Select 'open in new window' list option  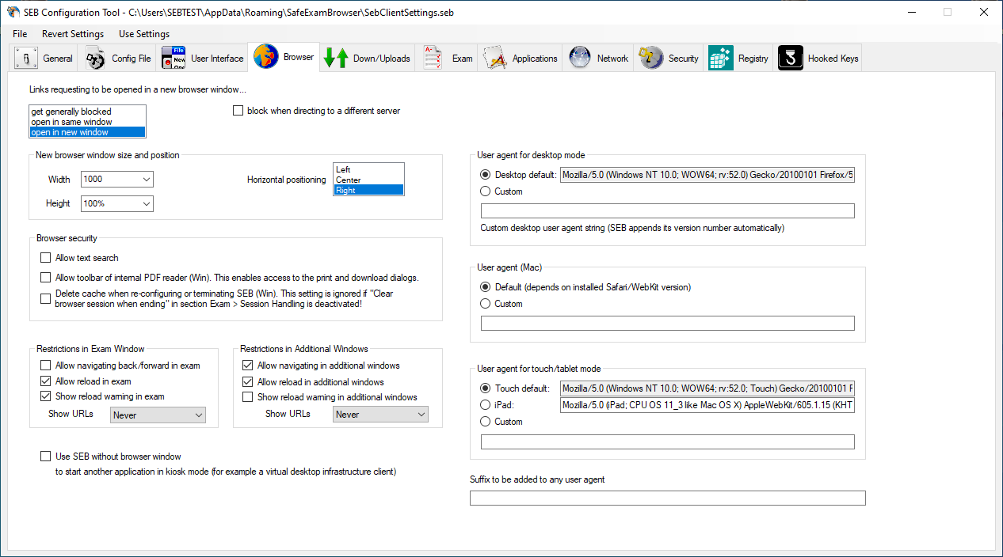[88, 132]
